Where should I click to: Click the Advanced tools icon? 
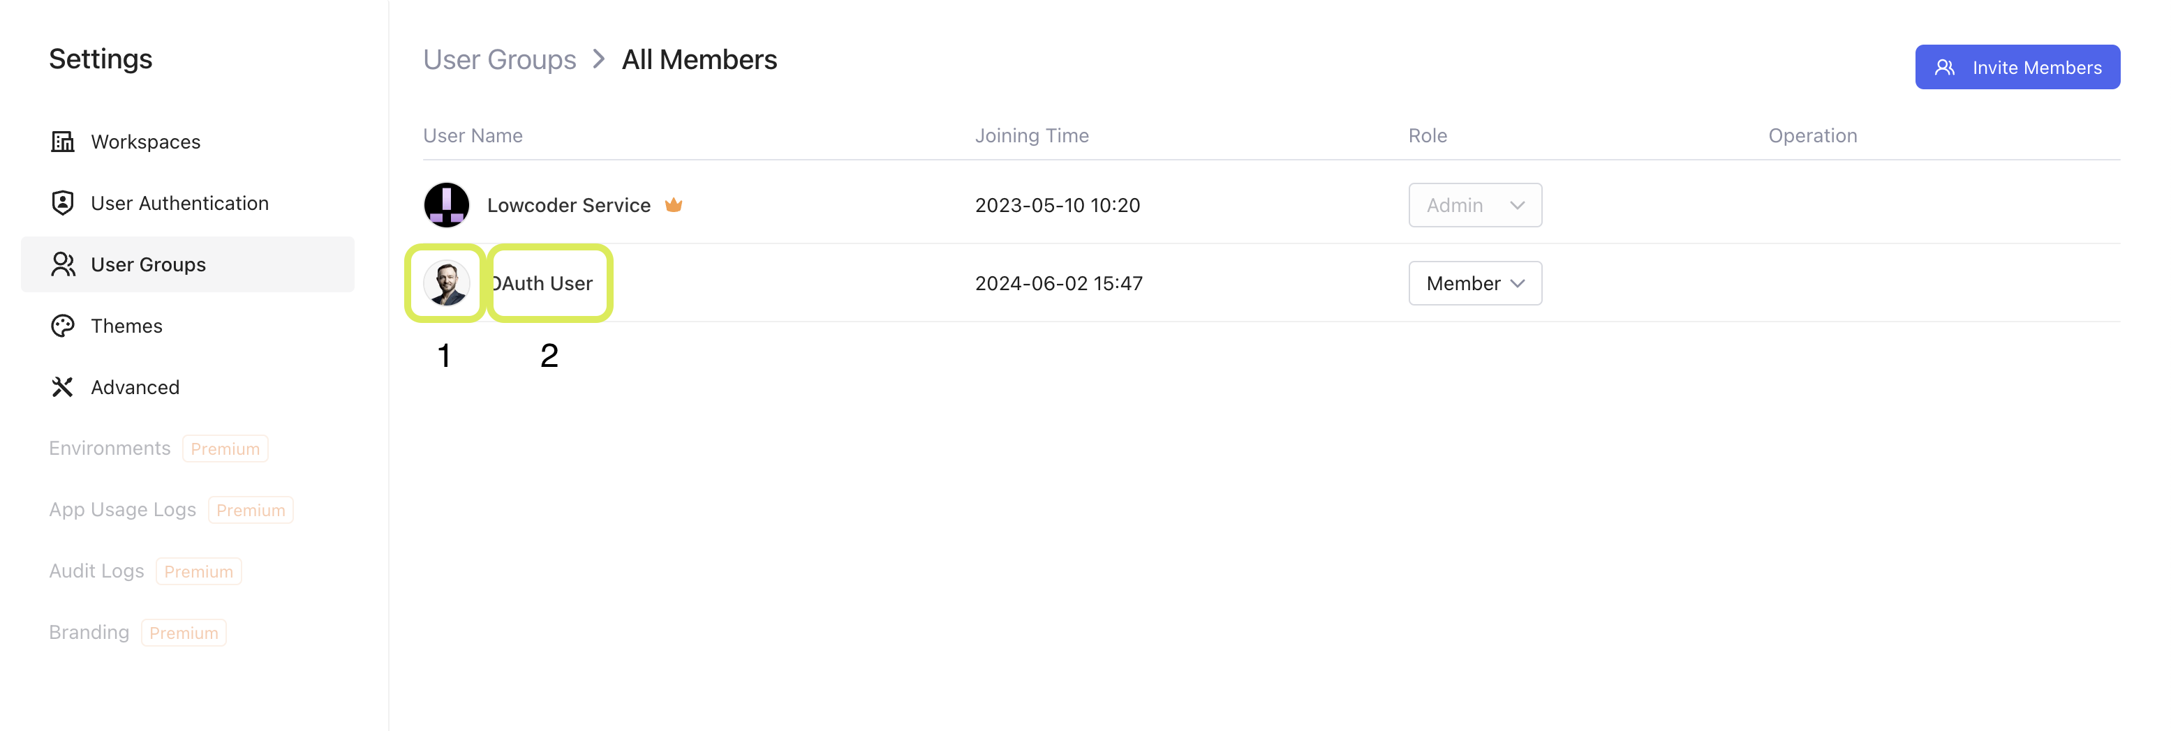[62, 387]
